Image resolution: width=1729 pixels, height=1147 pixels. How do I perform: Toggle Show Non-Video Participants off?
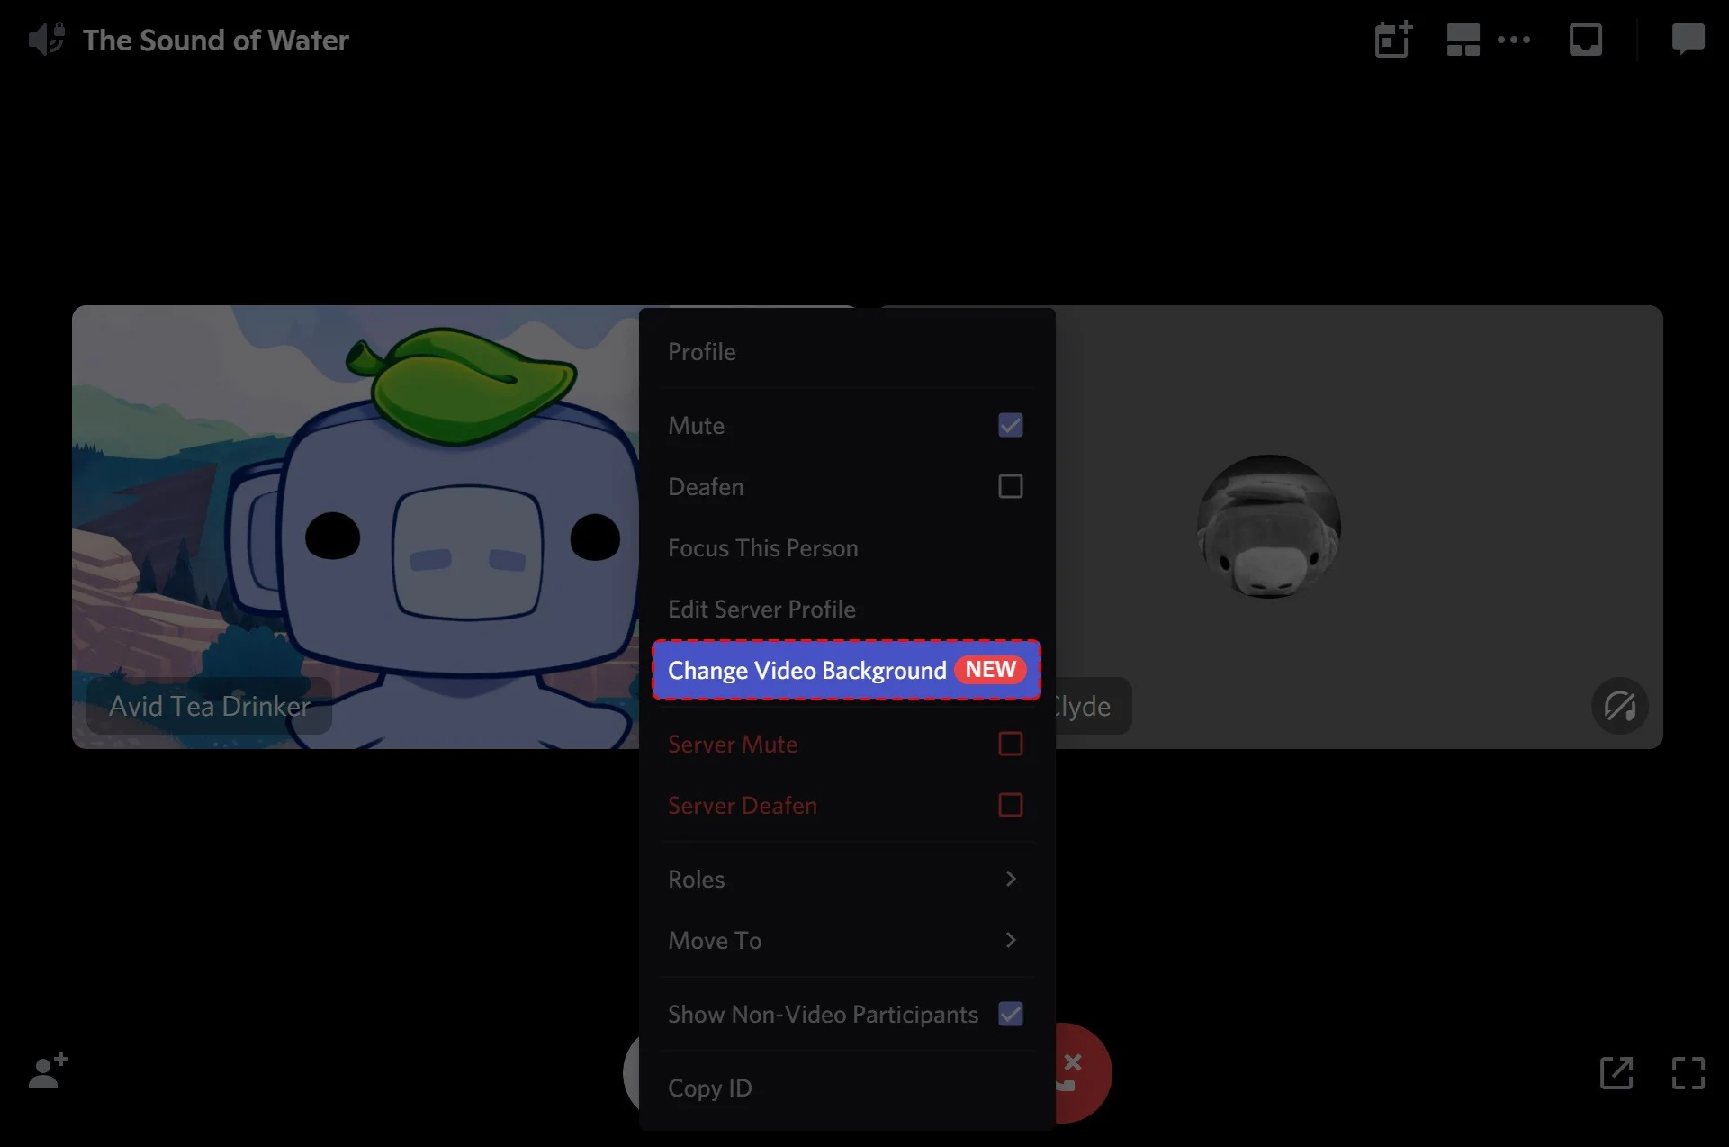tap(1011, 1013)
